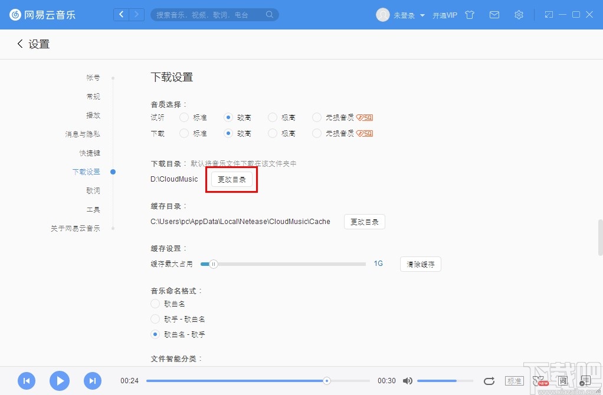Click the D:\CloudMusic path text
Viewport: 603px width, 395px height.
click(174, 179)
